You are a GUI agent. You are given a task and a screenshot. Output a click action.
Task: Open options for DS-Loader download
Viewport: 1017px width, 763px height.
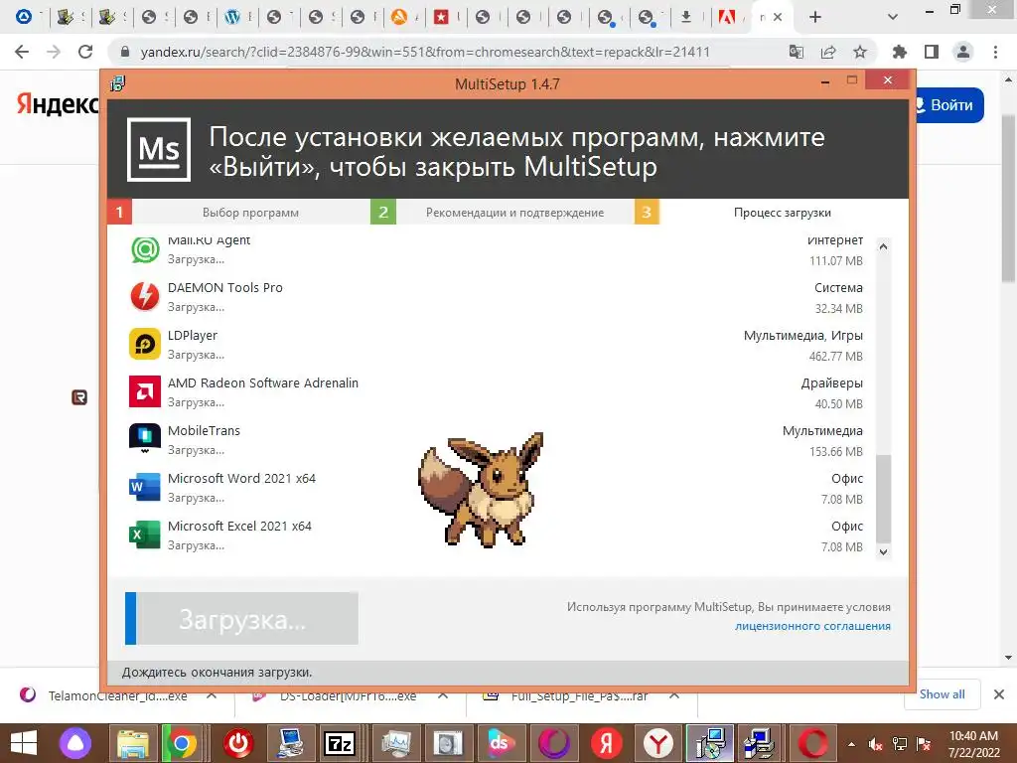pyautogui.click(x=443, y=695)
